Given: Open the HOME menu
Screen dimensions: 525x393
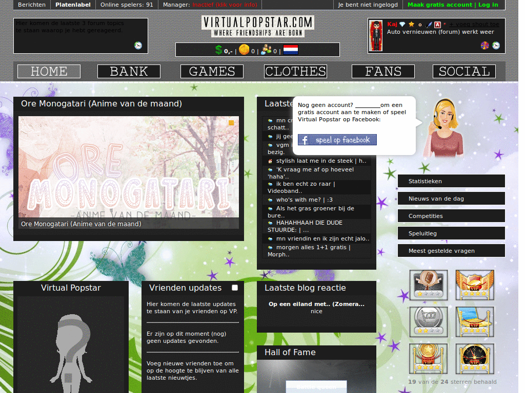Looking at the screenshot, I should [49, 71].
